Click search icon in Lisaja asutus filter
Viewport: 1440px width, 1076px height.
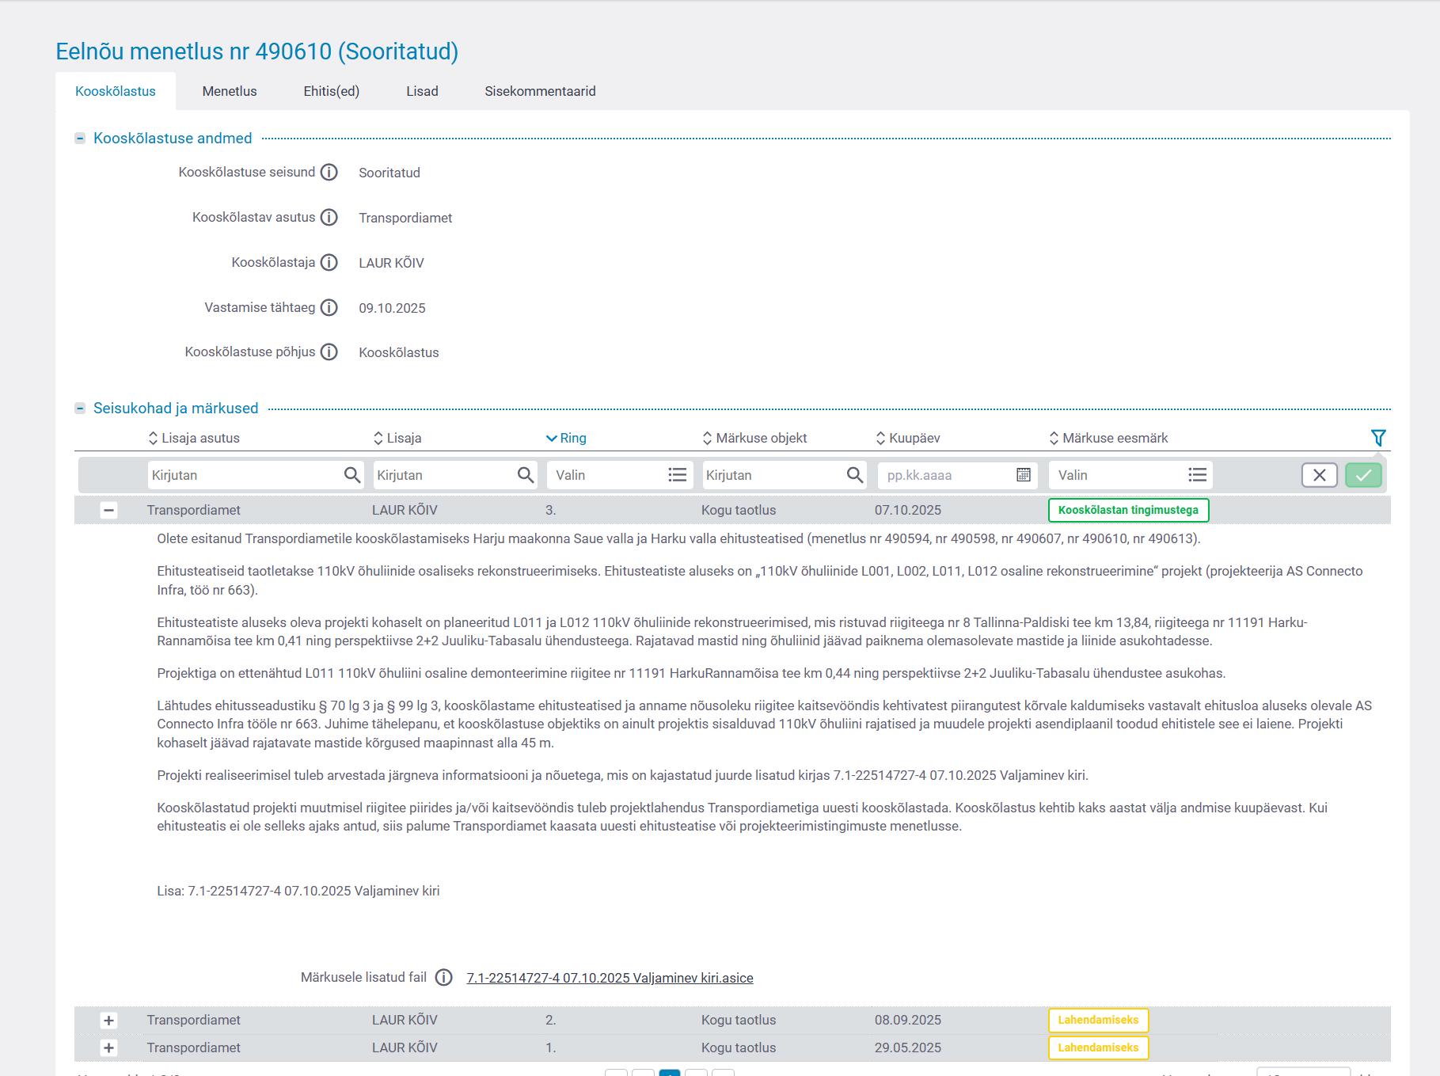coord(352,475)
